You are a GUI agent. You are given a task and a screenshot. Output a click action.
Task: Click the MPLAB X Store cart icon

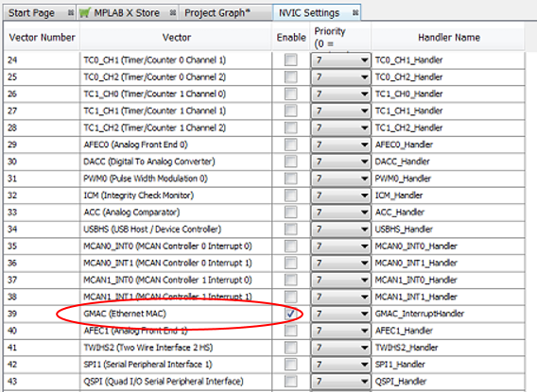click(x=84, y=13)
